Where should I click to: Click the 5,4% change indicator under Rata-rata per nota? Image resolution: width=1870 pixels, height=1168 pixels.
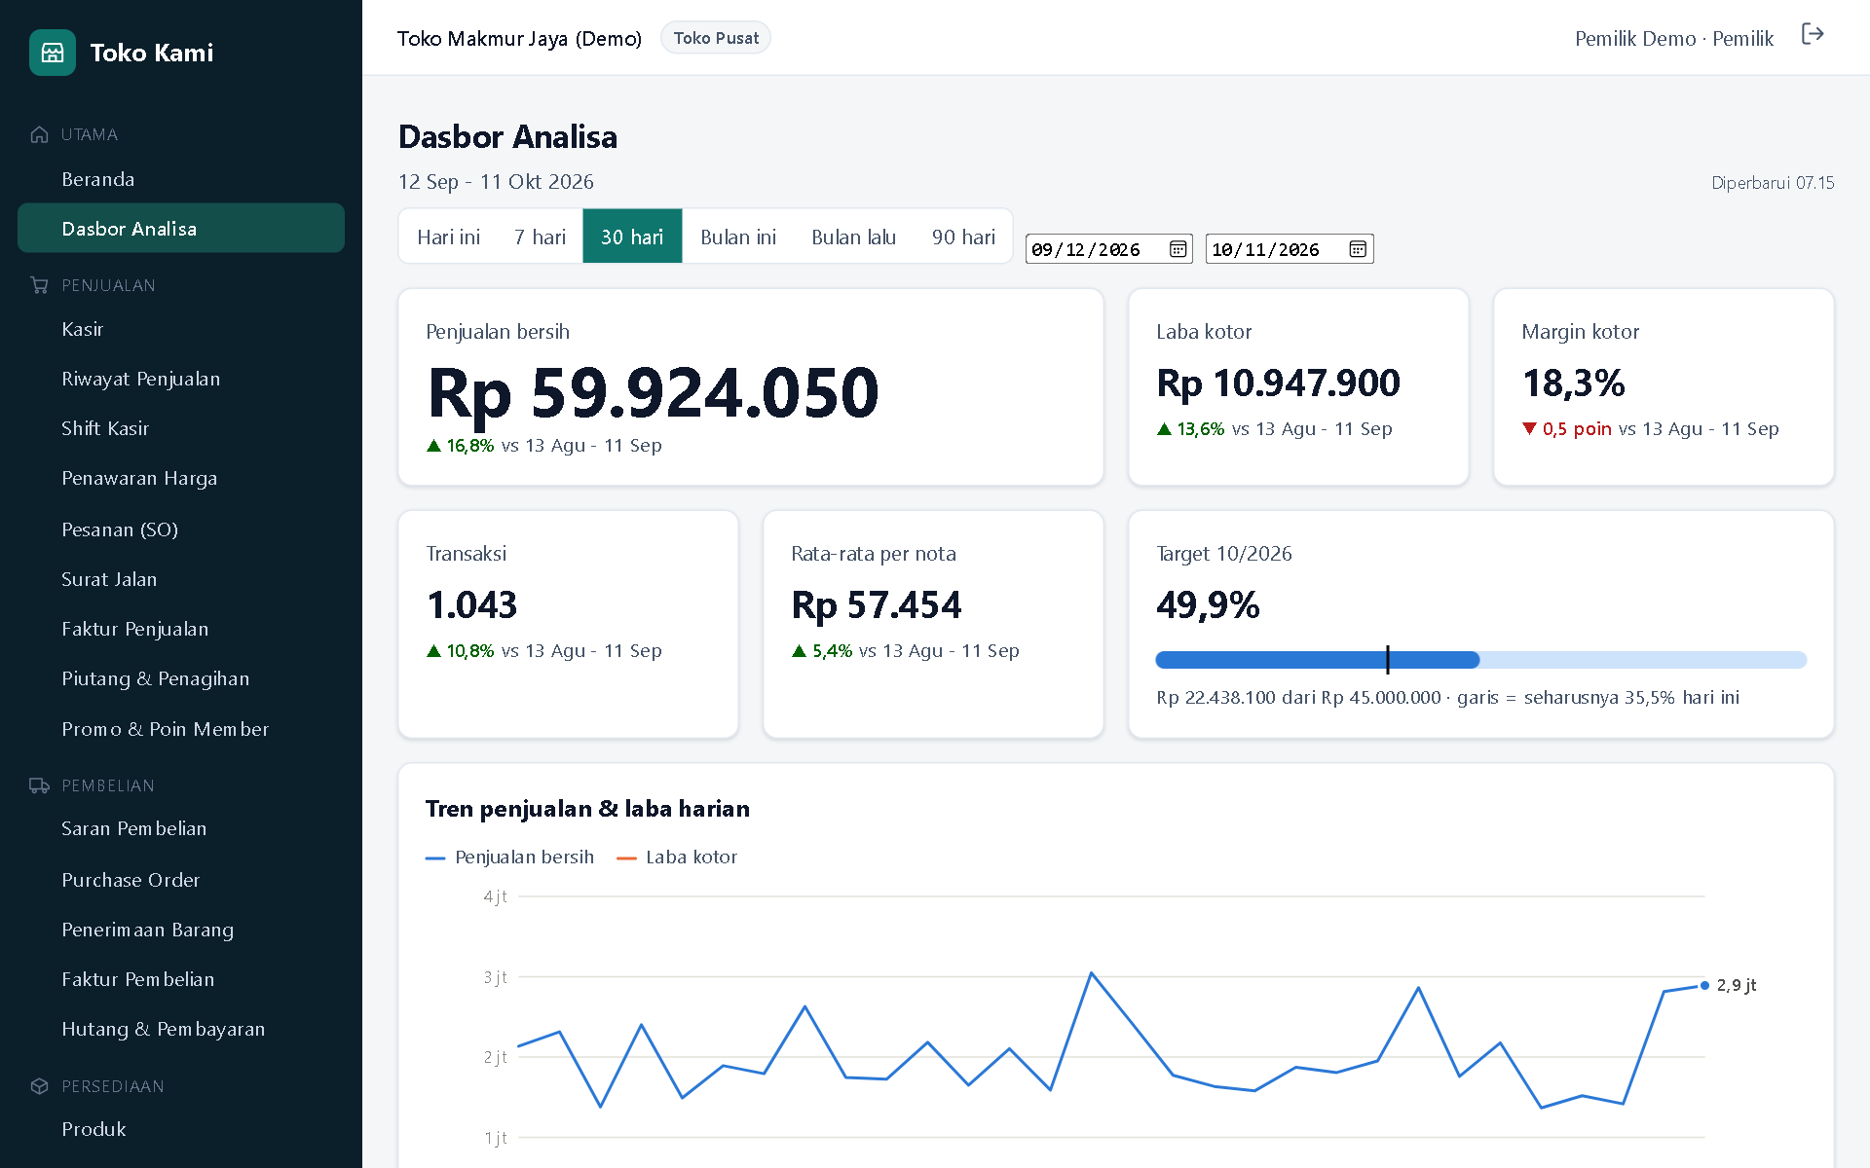coord(822,651)
